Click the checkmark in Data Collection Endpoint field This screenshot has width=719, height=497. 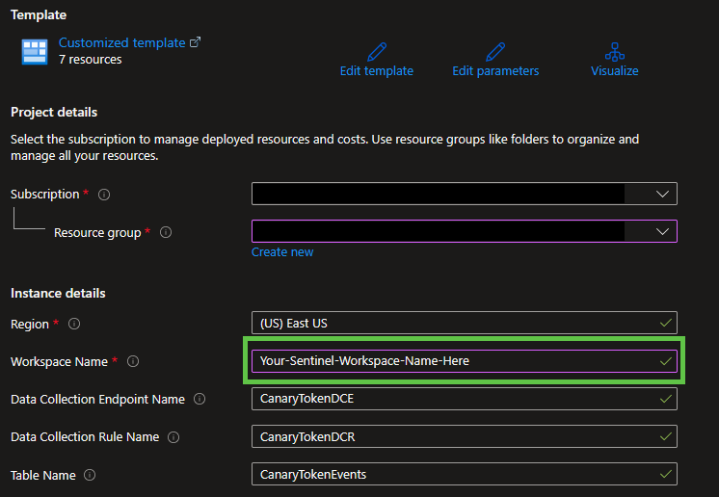coord(666,399)
